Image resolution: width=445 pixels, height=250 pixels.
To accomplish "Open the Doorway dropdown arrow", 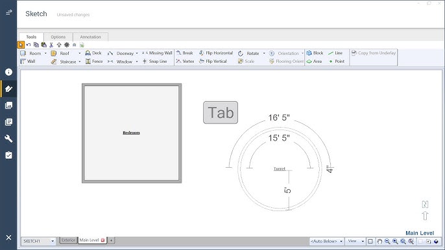I will 137,53.
